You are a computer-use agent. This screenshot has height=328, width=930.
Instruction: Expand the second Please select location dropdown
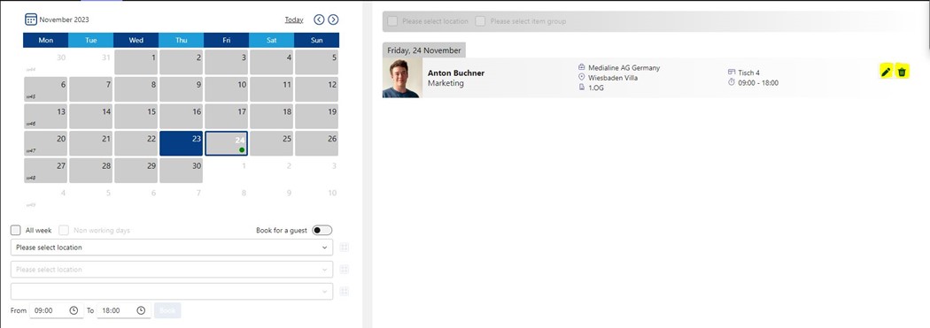click(x=172, y=270)
